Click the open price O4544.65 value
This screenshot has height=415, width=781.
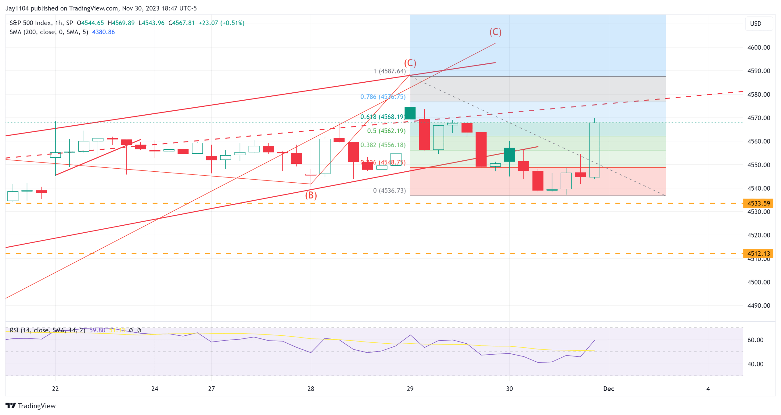click(90, 23)
